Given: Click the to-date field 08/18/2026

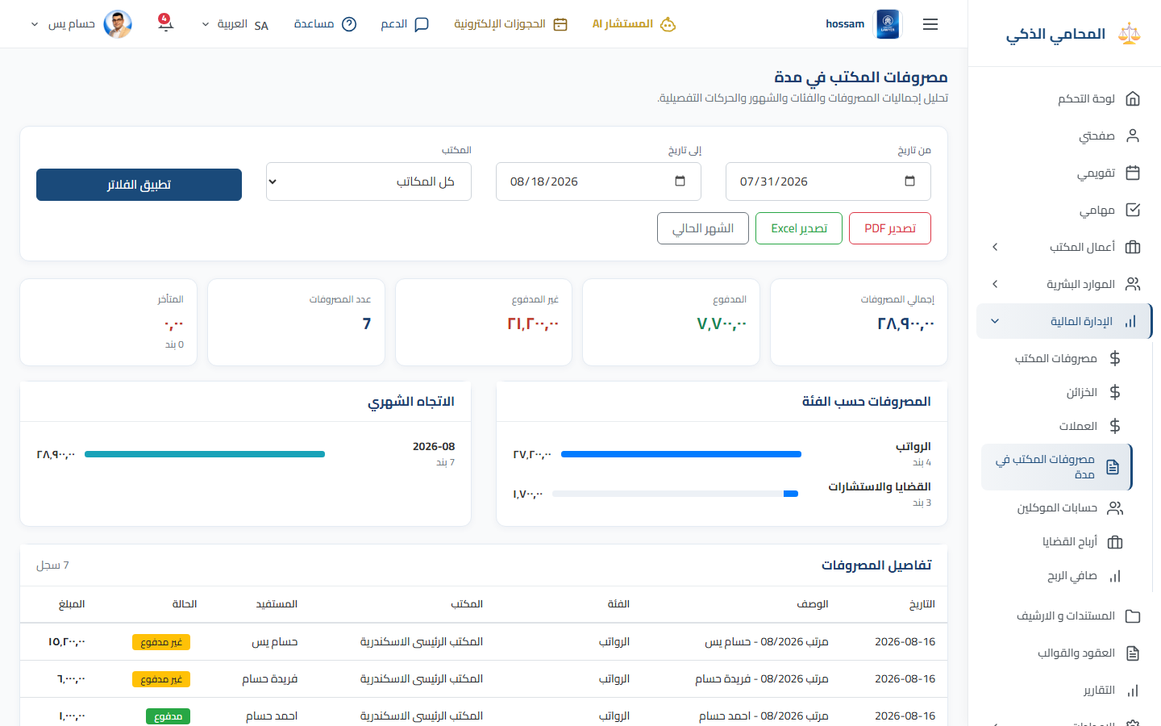Looking at the screenshot, I should 598,181.
